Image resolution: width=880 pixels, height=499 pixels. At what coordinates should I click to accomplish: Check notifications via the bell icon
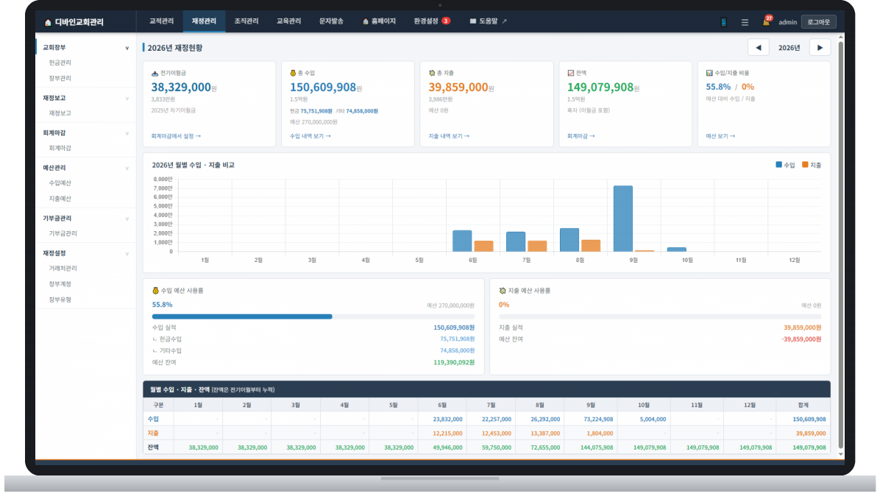[x=766, y=22]
